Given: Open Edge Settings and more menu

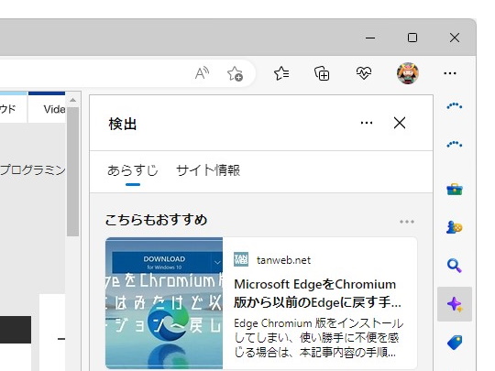Looking at the screenshot, I should (x=450, y=73).
